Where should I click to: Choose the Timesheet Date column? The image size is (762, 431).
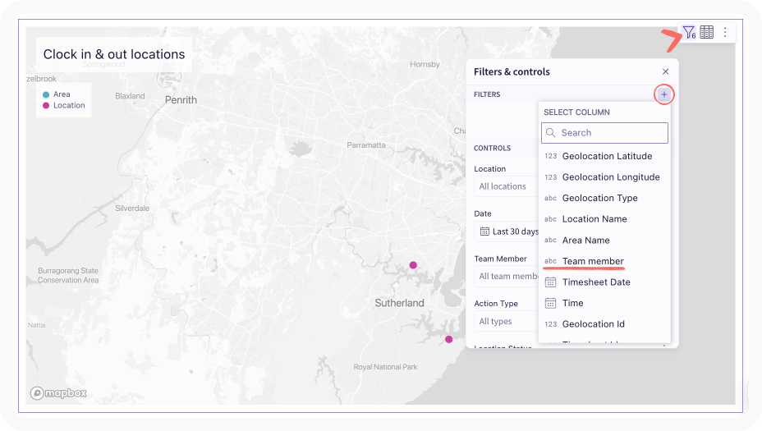(x=604, y=282)
